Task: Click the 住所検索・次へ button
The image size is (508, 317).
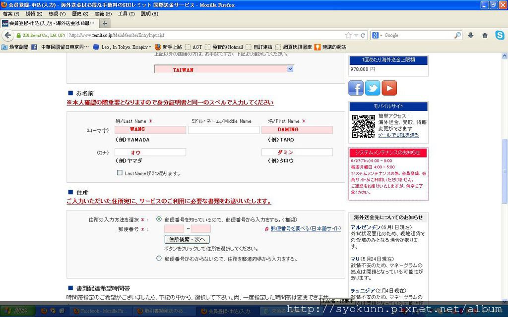Action: coord(187,239)
